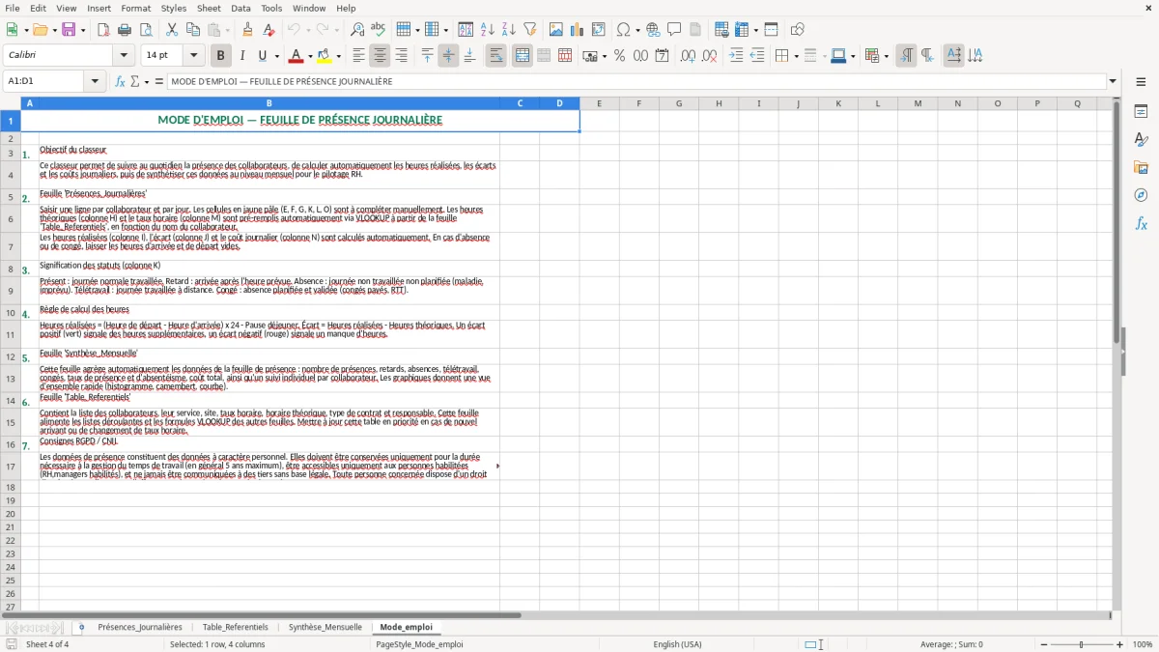Click the Spelling check icon

[x=379, y=30]
